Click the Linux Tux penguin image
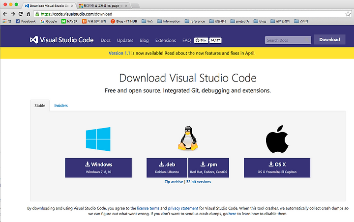354x222 pixels. click(188, 139)
